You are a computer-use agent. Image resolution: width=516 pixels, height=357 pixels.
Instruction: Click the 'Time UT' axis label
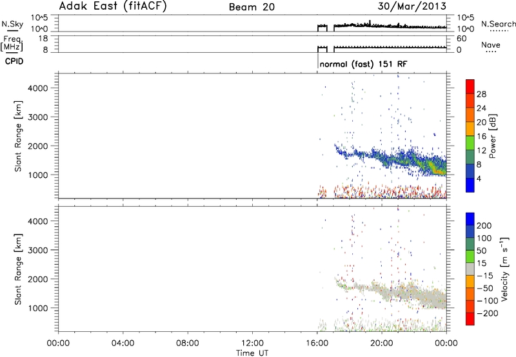coord(252,353)
